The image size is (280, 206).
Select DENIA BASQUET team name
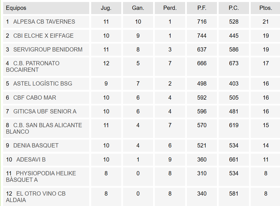tap(36, 145)
